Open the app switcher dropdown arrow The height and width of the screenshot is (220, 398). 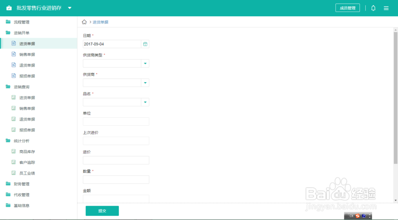(70, 8)
